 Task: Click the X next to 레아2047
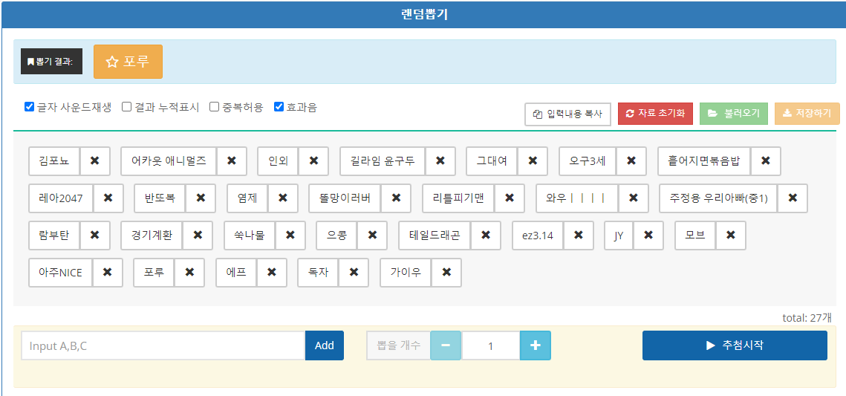[x=108, y=198]
